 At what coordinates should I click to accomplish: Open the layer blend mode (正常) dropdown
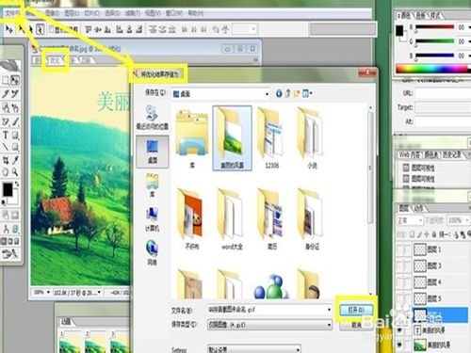coord(410,220)
